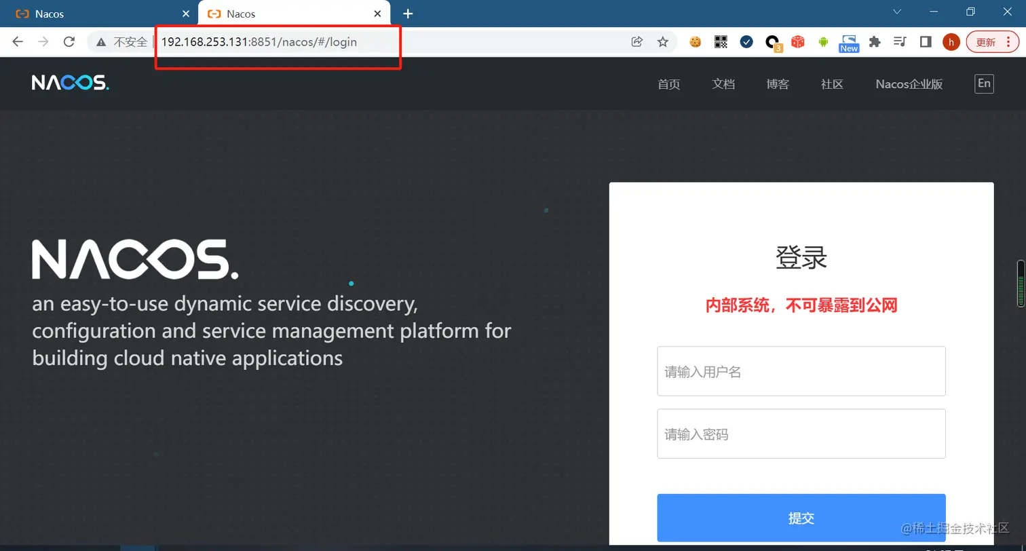Open the 首页 navigation link
This screenshot has width=1026, height=551.
coord(668,84)
